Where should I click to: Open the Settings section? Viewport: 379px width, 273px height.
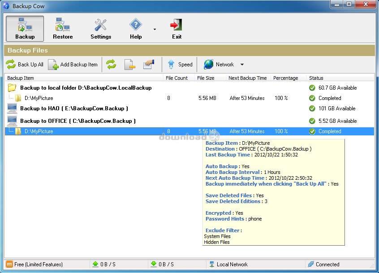pyautogui.click(x=101, y=29)
